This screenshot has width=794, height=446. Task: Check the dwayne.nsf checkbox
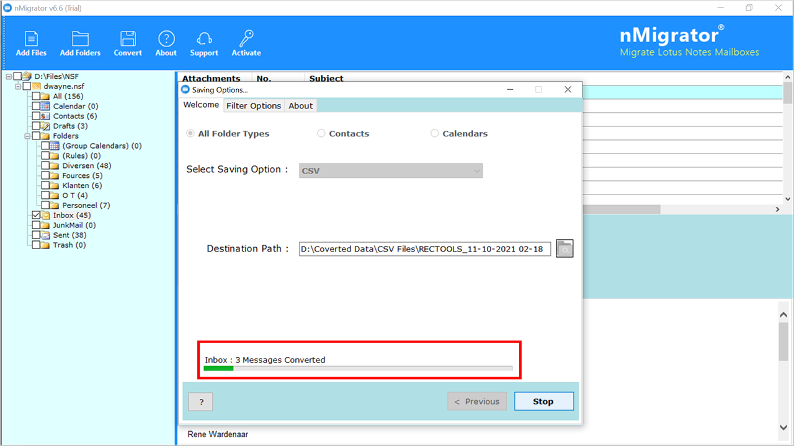27,87
